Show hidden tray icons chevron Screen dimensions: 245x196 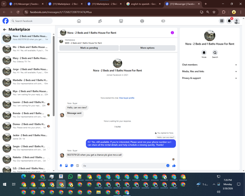click(x=214, y=184)
